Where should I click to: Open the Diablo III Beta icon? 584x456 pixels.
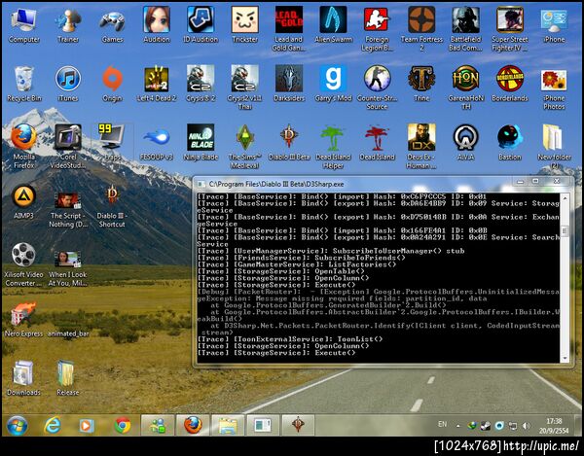[289, 143]
